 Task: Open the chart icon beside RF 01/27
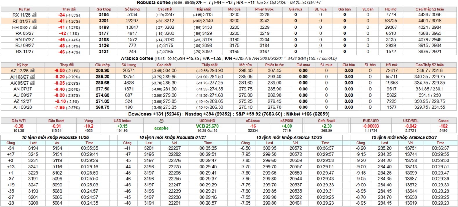34,21
